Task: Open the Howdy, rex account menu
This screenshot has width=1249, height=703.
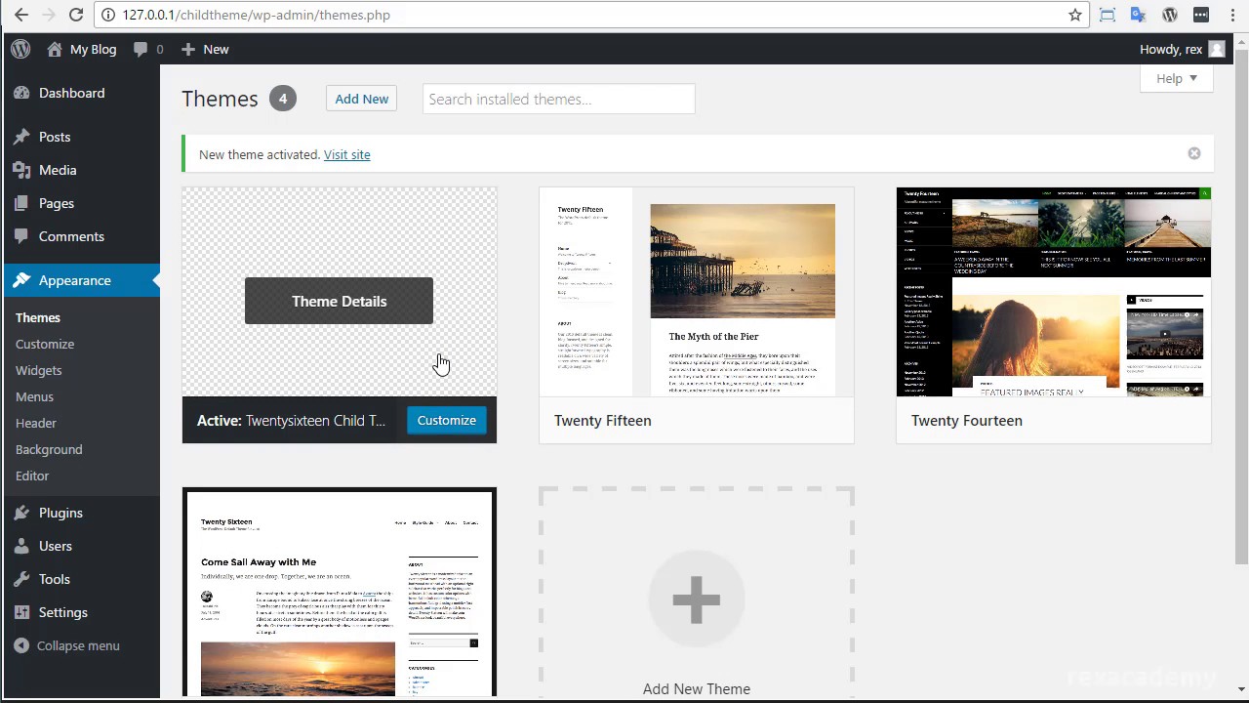Action: [1183, 49]
